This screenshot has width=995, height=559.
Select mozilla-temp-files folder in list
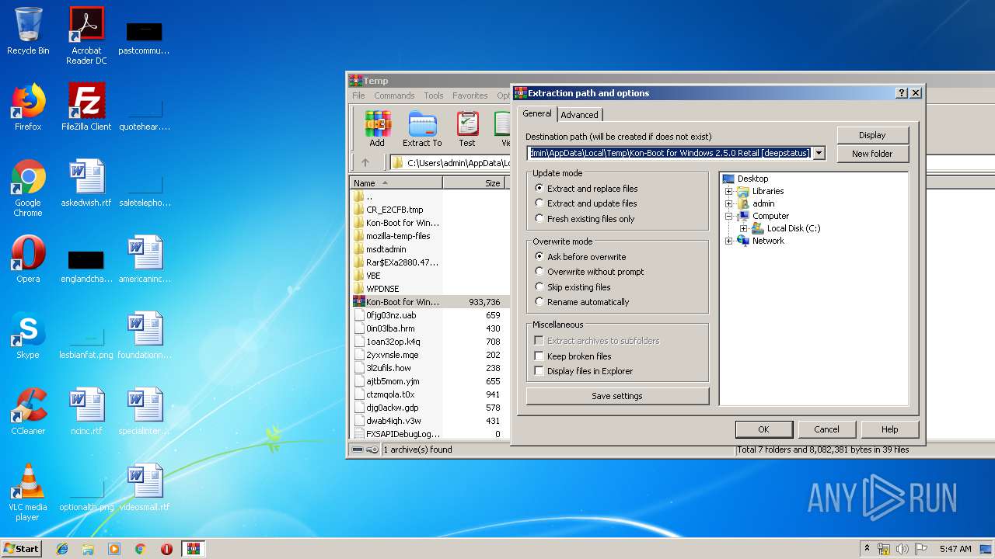coord(398,236)
